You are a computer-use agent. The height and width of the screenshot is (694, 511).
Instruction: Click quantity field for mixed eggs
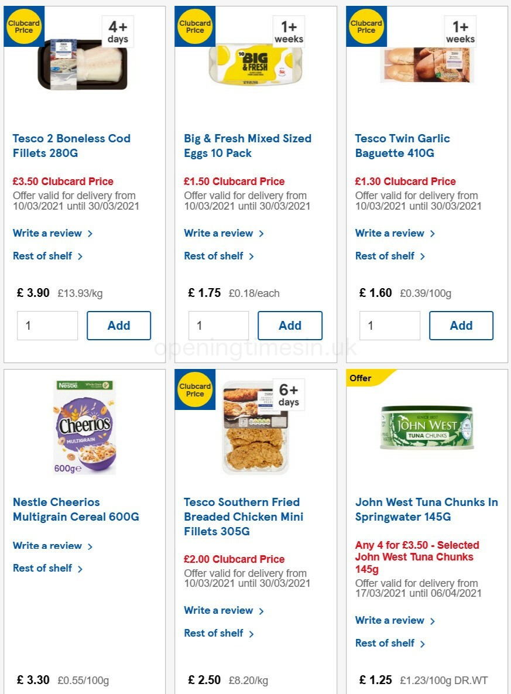pos(218,326)
